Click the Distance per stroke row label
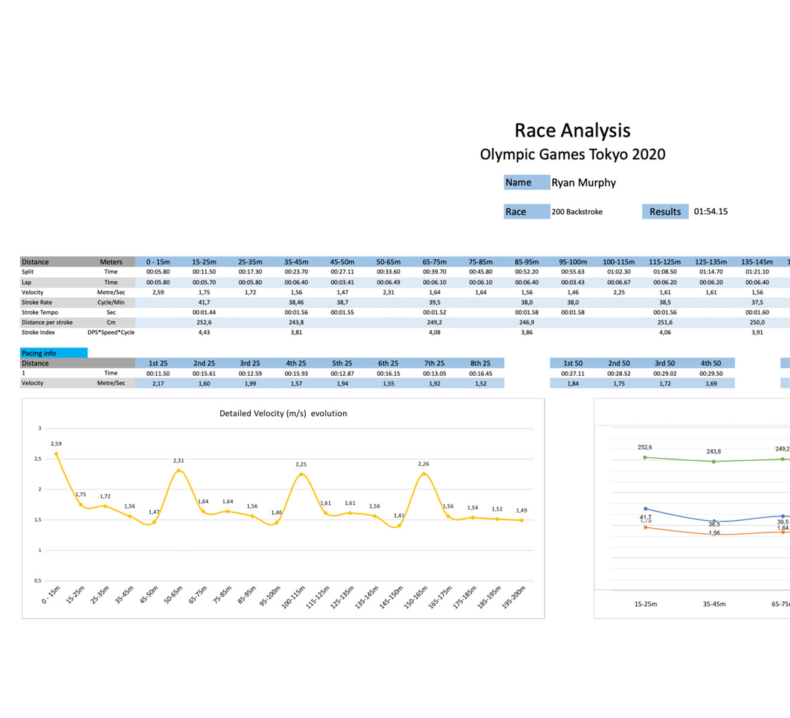The image size is (790, 718). 47,323
